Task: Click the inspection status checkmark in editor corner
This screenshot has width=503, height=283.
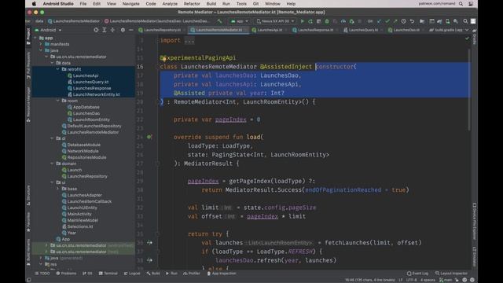Action: click(467, 39)
